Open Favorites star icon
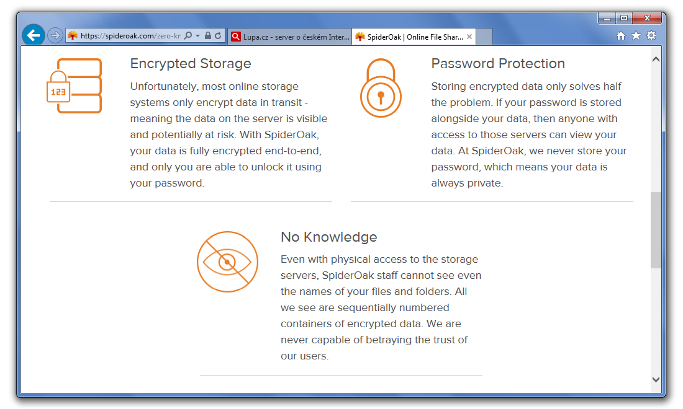The height and width of the screenshot is (409, 683). [x=636, y=36]
